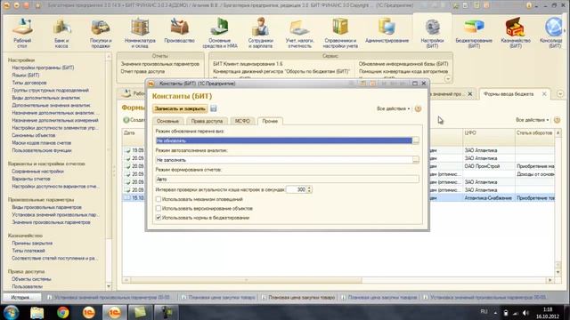570x320 pixels.
Task: Switch to Права доступа tab
Action: pyautogui.click(x=207, y=121)
